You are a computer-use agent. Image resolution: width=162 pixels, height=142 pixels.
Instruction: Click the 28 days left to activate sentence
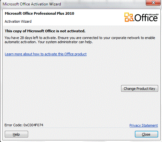coord(30,38)
